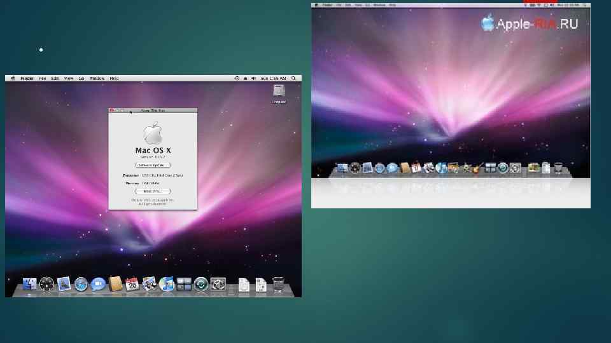
Task: Open Time Machine in the right dock
Action: coord(503,168)
